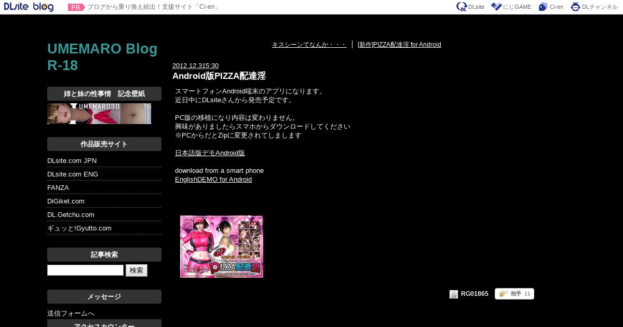623x327 pixels.
Task: Open the PIZZA配達淫 game thumbnail image
Action: (222, 247)
